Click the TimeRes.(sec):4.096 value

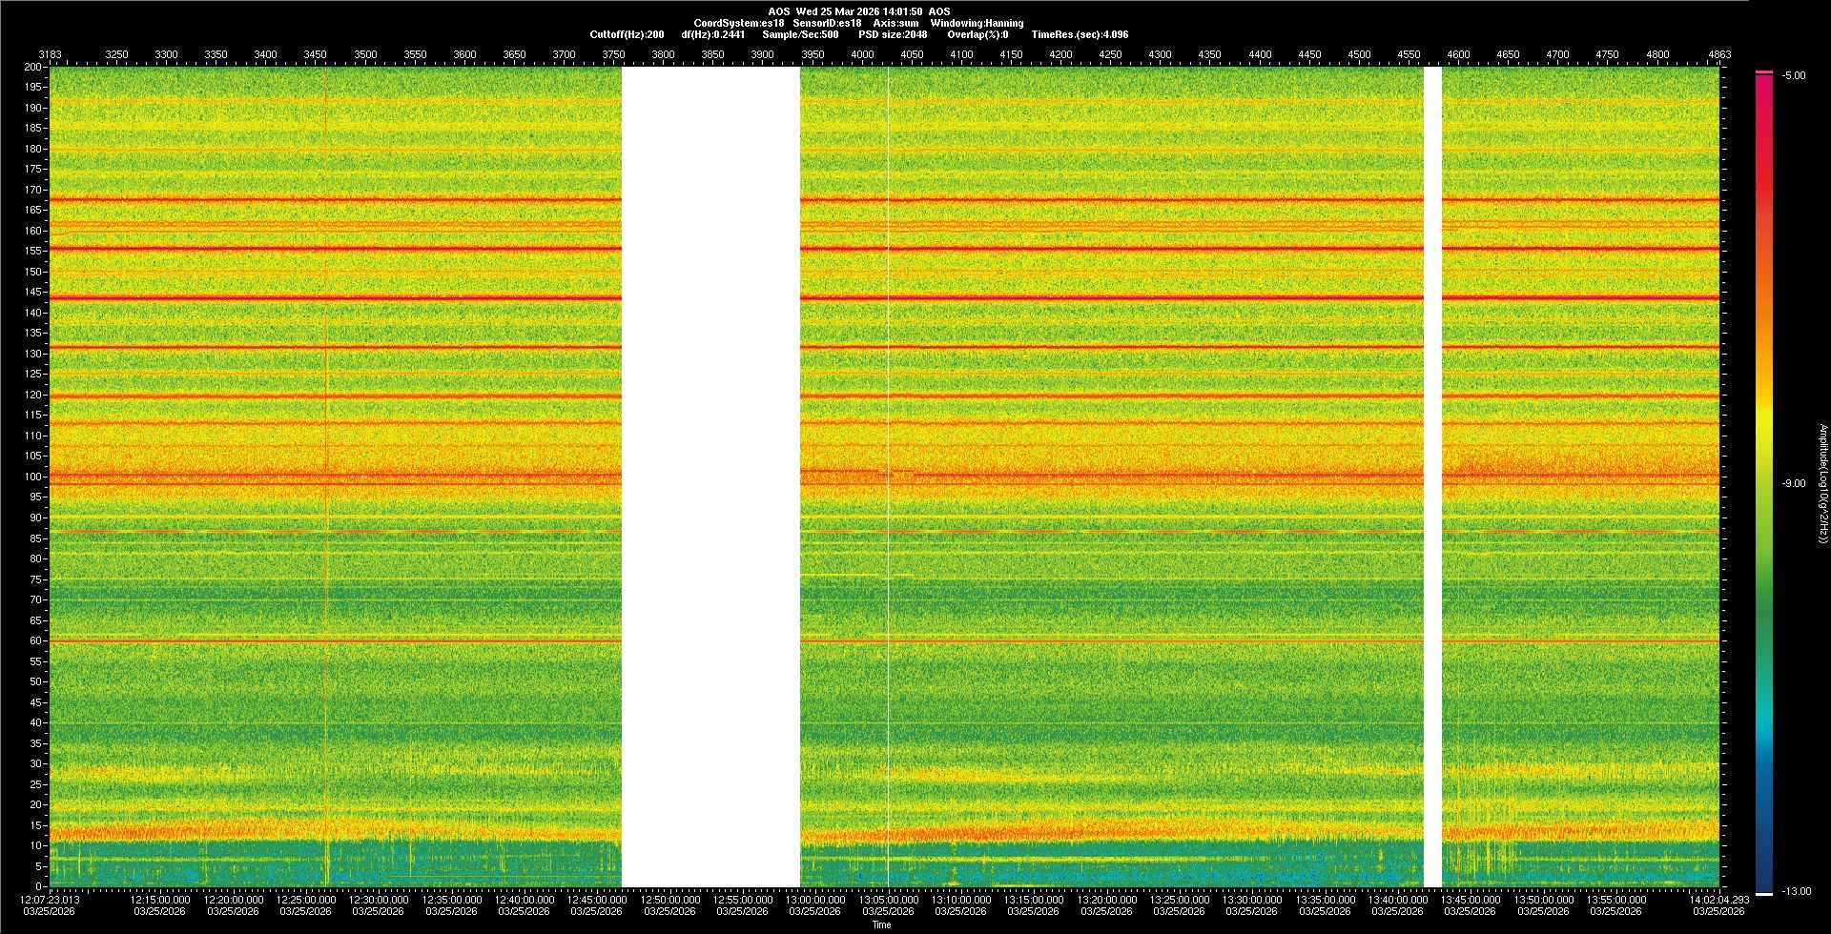(x=1080, y=34)
